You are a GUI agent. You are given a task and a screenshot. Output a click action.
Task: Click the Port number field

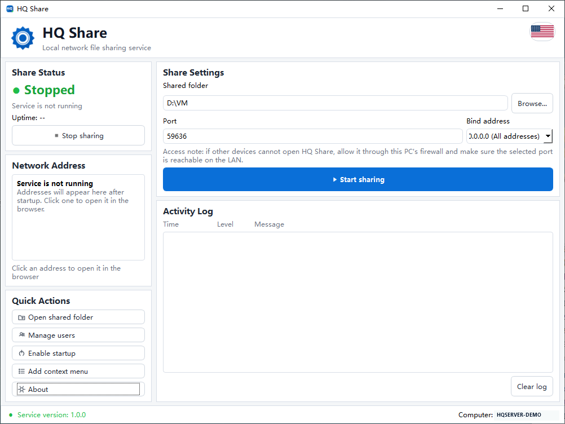[x=312, y=136]
